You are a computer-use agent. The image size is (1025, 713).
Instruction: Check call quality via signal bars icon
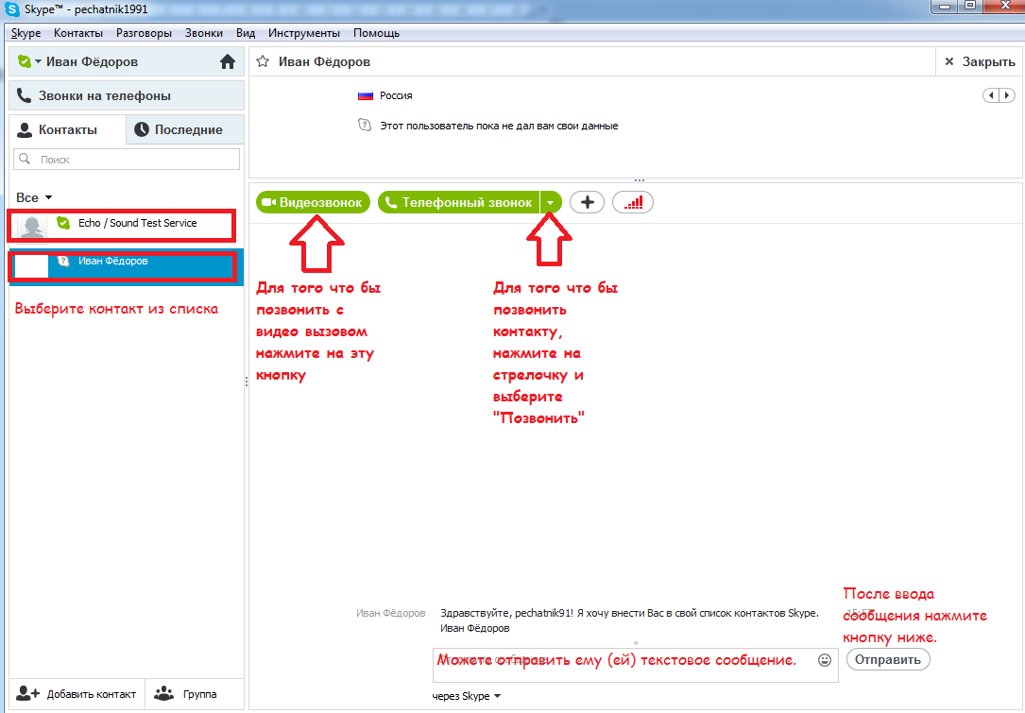point(633,203)
